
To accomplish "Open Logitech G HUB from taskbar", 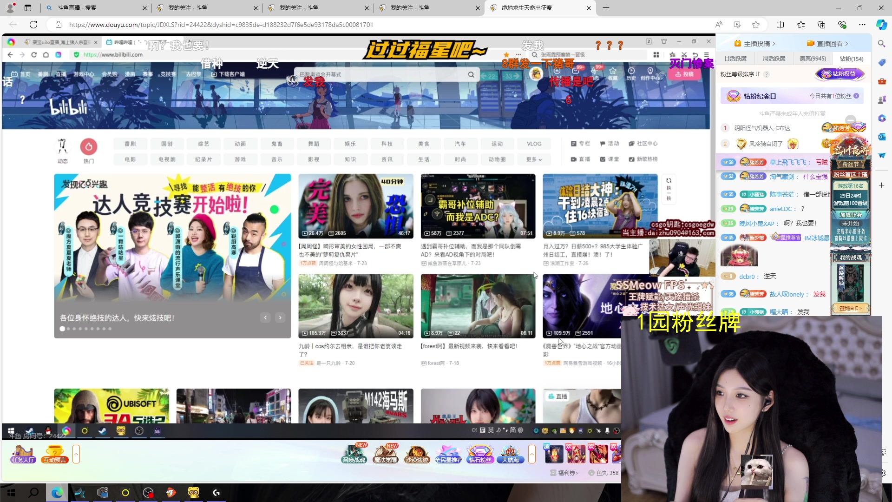I will click(x=216, y=493).
